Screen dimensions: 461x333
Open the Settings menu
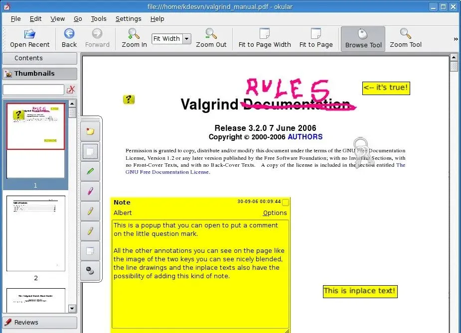tap(128, 19)
